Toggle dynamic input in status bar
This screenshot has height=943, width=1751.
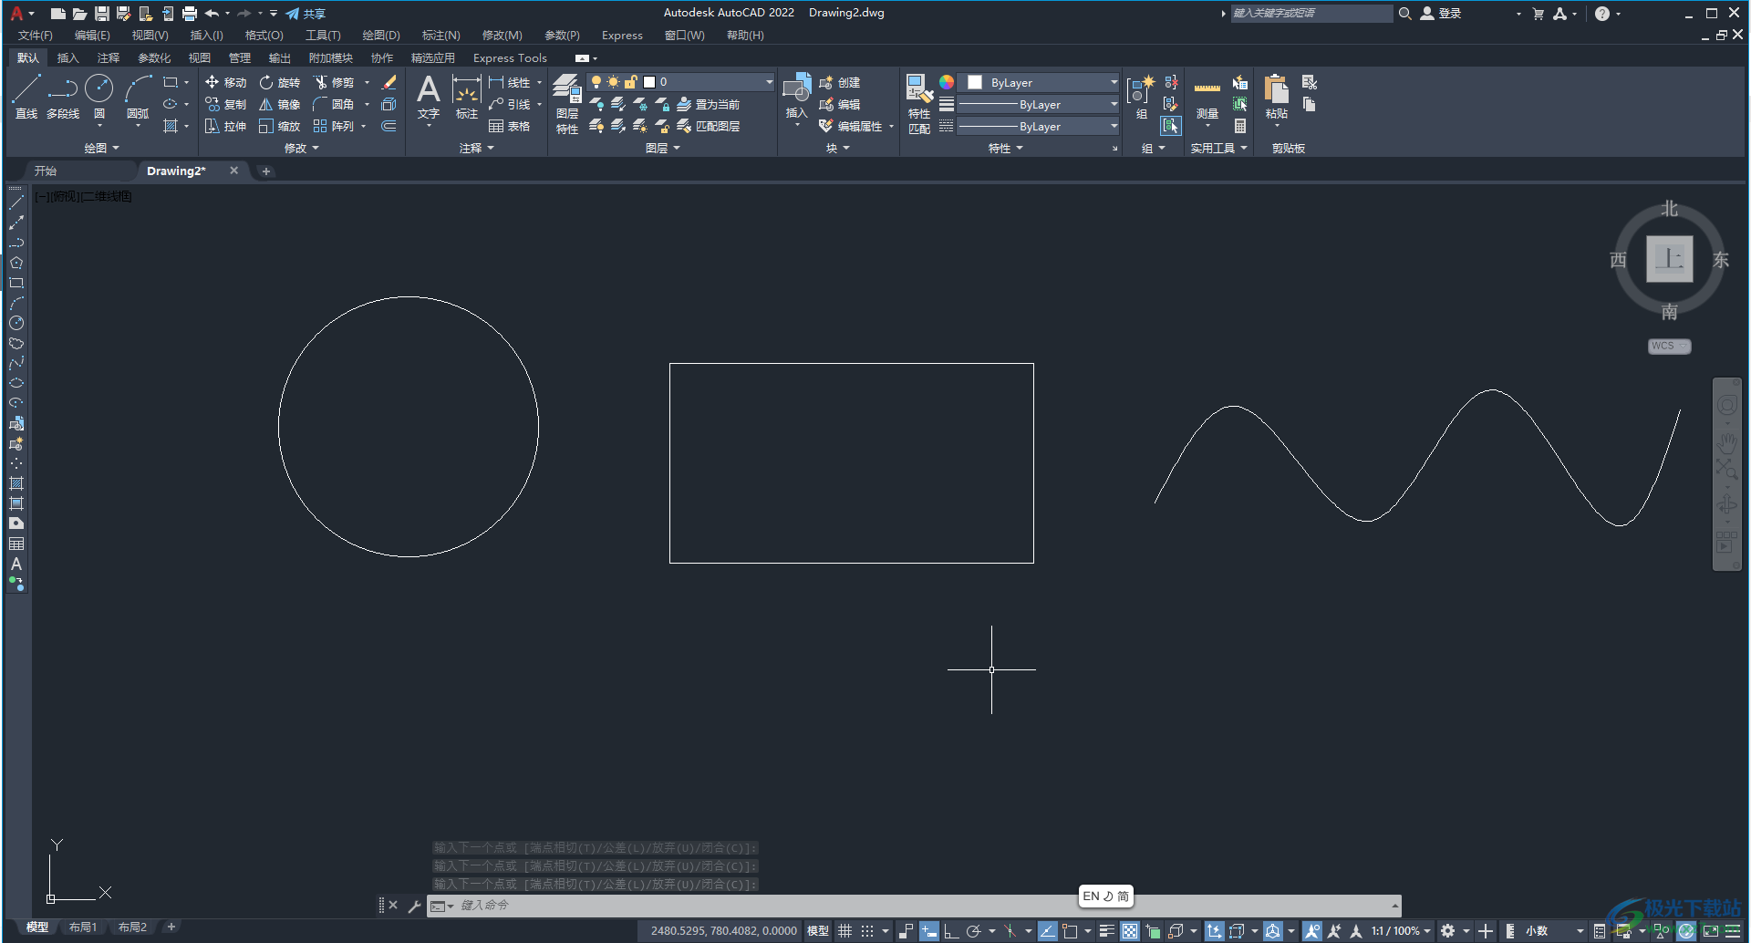[x=928, y=931]
